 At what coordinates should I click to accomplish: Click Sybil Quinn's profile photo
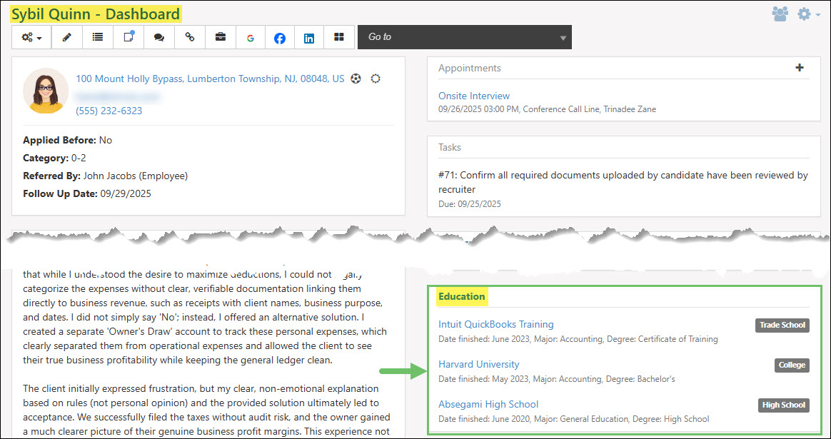[x=46, y=91]
